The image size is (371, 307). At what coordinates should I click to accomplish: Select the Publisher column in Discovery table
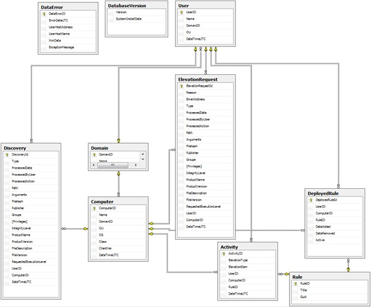click(x=32, y=208)
